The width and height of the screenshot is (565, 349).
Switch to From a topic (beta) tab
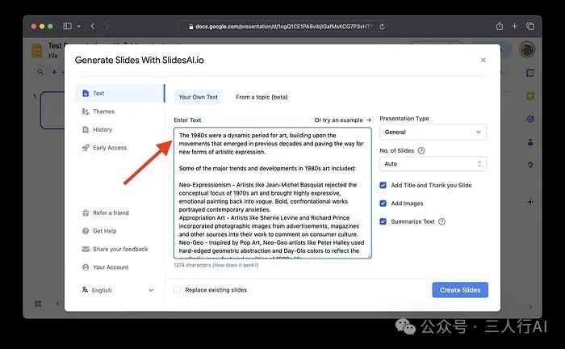click(x=262, y=97)
